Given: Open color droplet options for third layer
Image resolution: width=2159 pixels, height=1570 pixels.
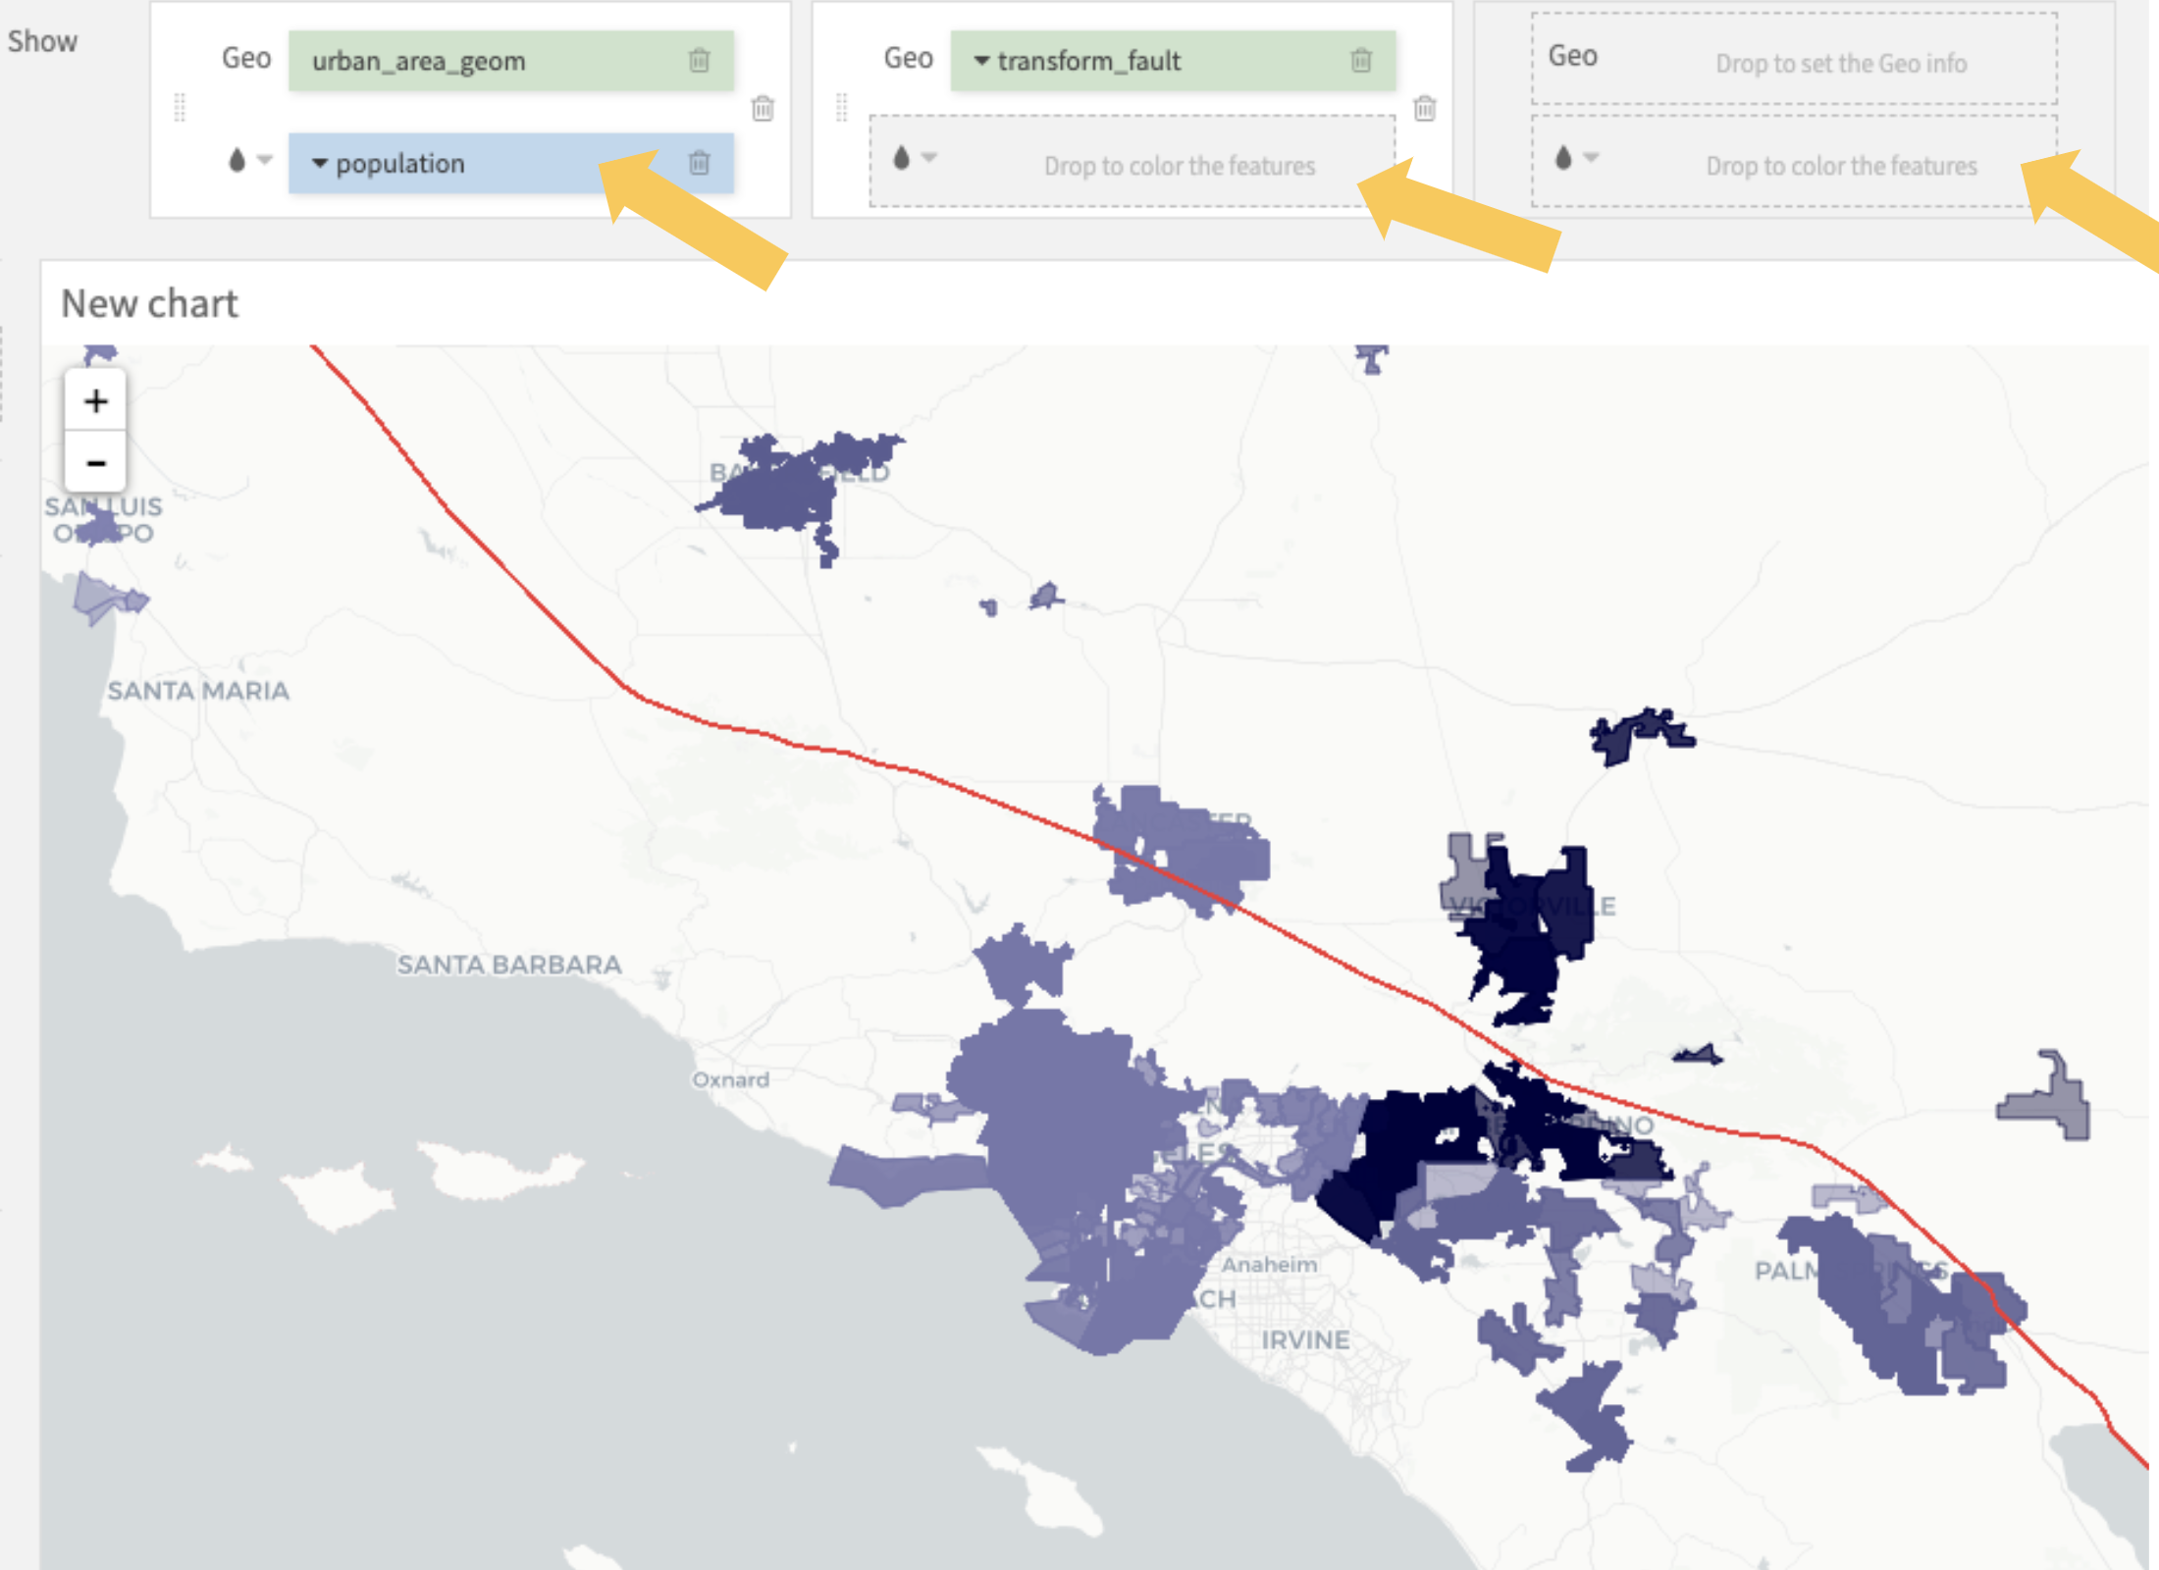Looking at the screenshot, I should tap(1576, 157).
